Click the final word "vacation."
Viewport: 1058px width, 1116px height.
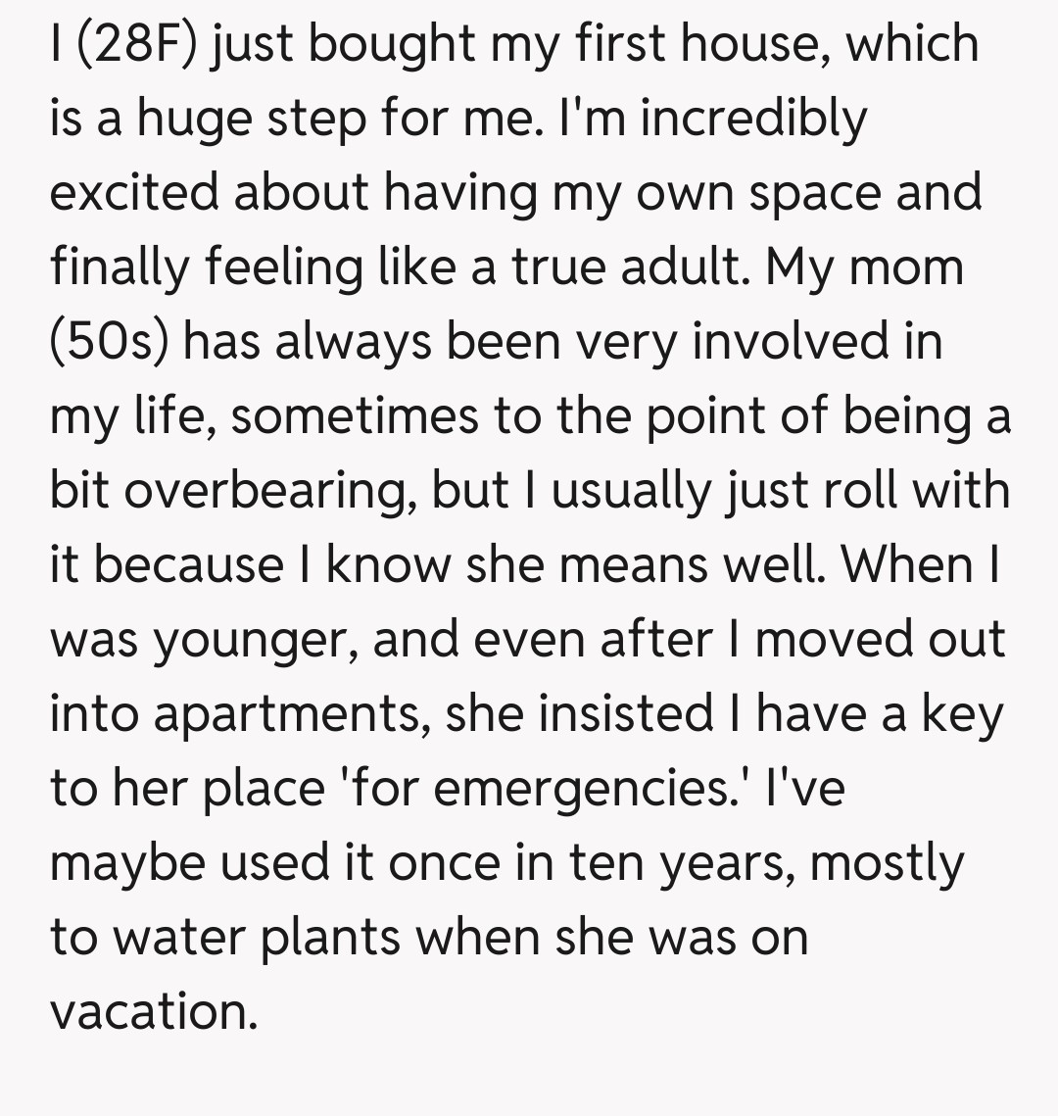click(x=154, y=1012)
